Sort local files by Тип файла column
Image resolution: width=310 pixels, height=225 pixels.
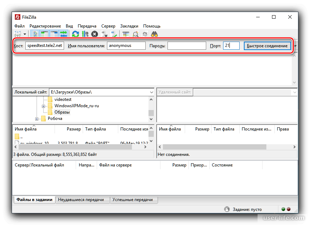coord(100,129)
